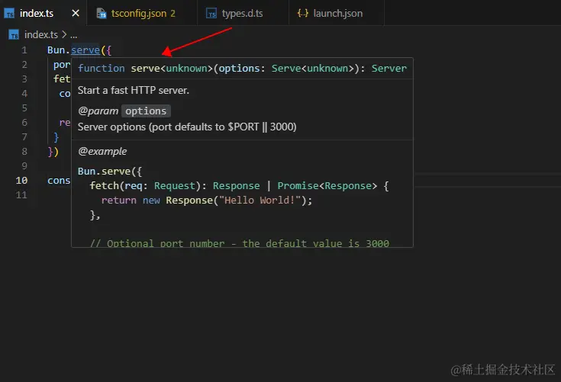Click 'Start a fast HTTP server.' description
The image size is (561, 382).
click(134, 91)
